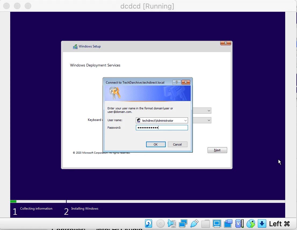Click the Windows Deployment Services heading
This screenshot has width=297, height=230.
point(95,65)
